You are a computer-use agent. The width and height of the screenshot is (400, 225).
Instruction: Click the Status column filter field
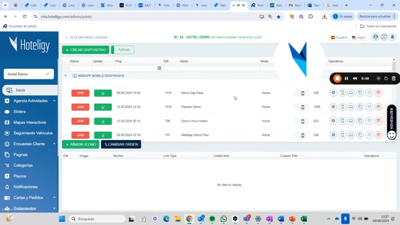(81, 68)
